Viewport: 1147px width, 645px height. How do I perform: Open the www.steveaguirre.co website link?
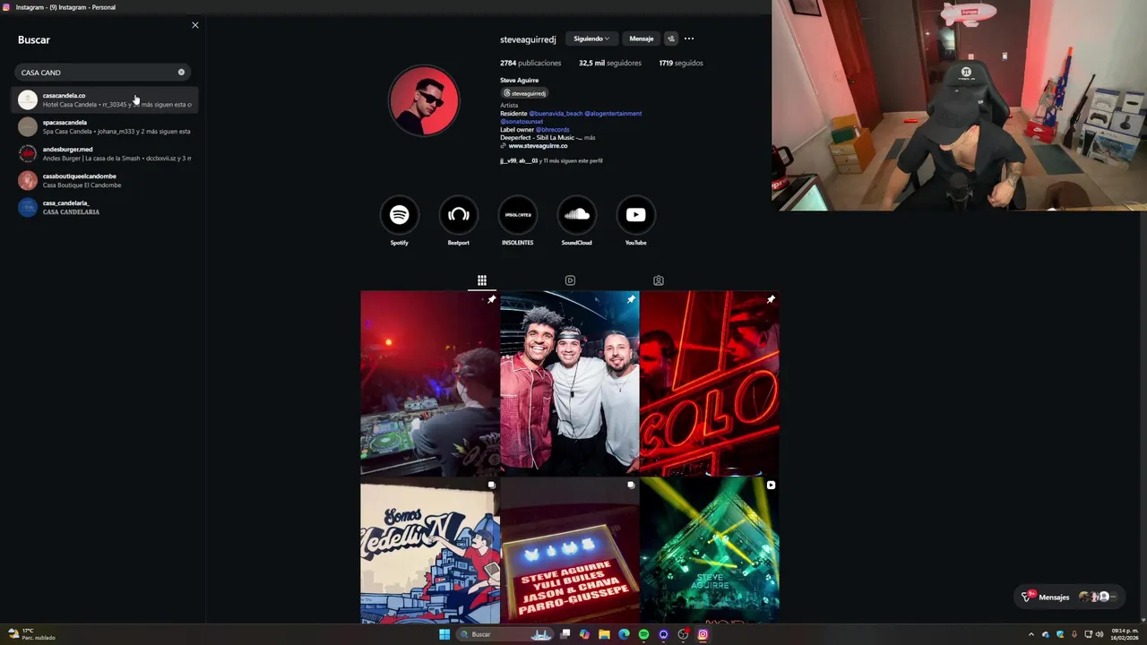click(538, 146)
